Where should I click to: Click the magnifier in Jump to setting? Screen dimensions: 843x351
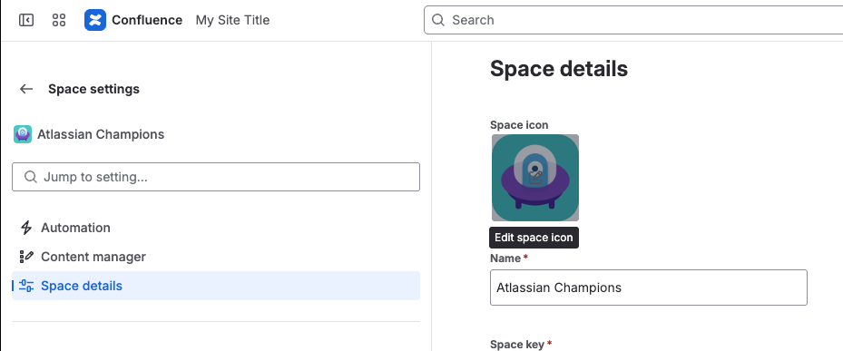(x=31, y=177)
